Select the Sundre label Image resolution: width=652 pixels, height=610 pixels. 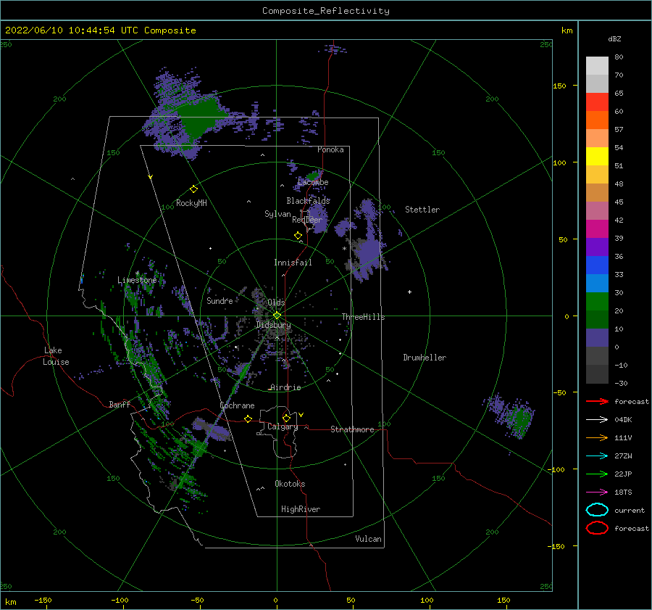click(x=220, y=301)
